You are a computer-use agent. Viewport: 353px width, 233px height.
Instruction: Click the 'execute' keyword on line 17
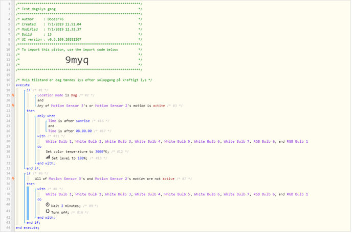pos(23,85)
